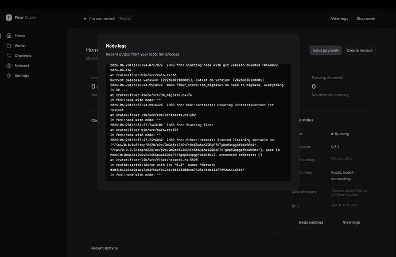The width and height of the screenshot is (396, 257).
Task: Click 'Recent output from your local fnn process' text
Action: [143, 54]
